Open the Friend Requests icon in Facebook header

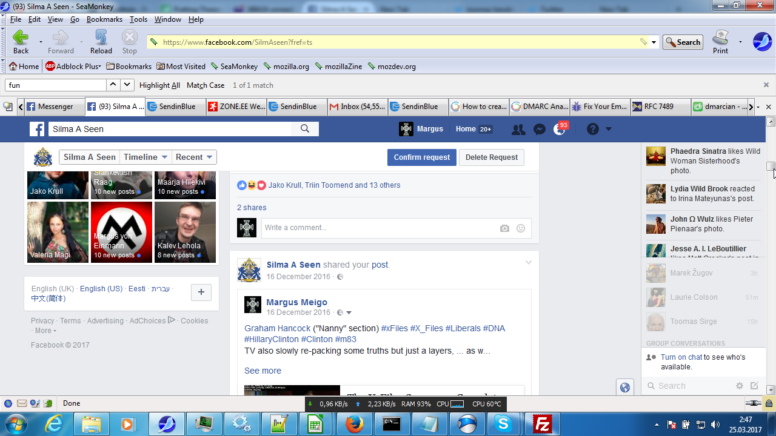(x=518, y=129)
